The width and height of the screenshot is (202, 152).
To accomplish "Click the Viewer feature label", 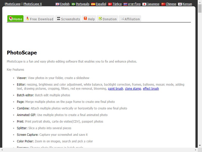I will click(22, 78).
